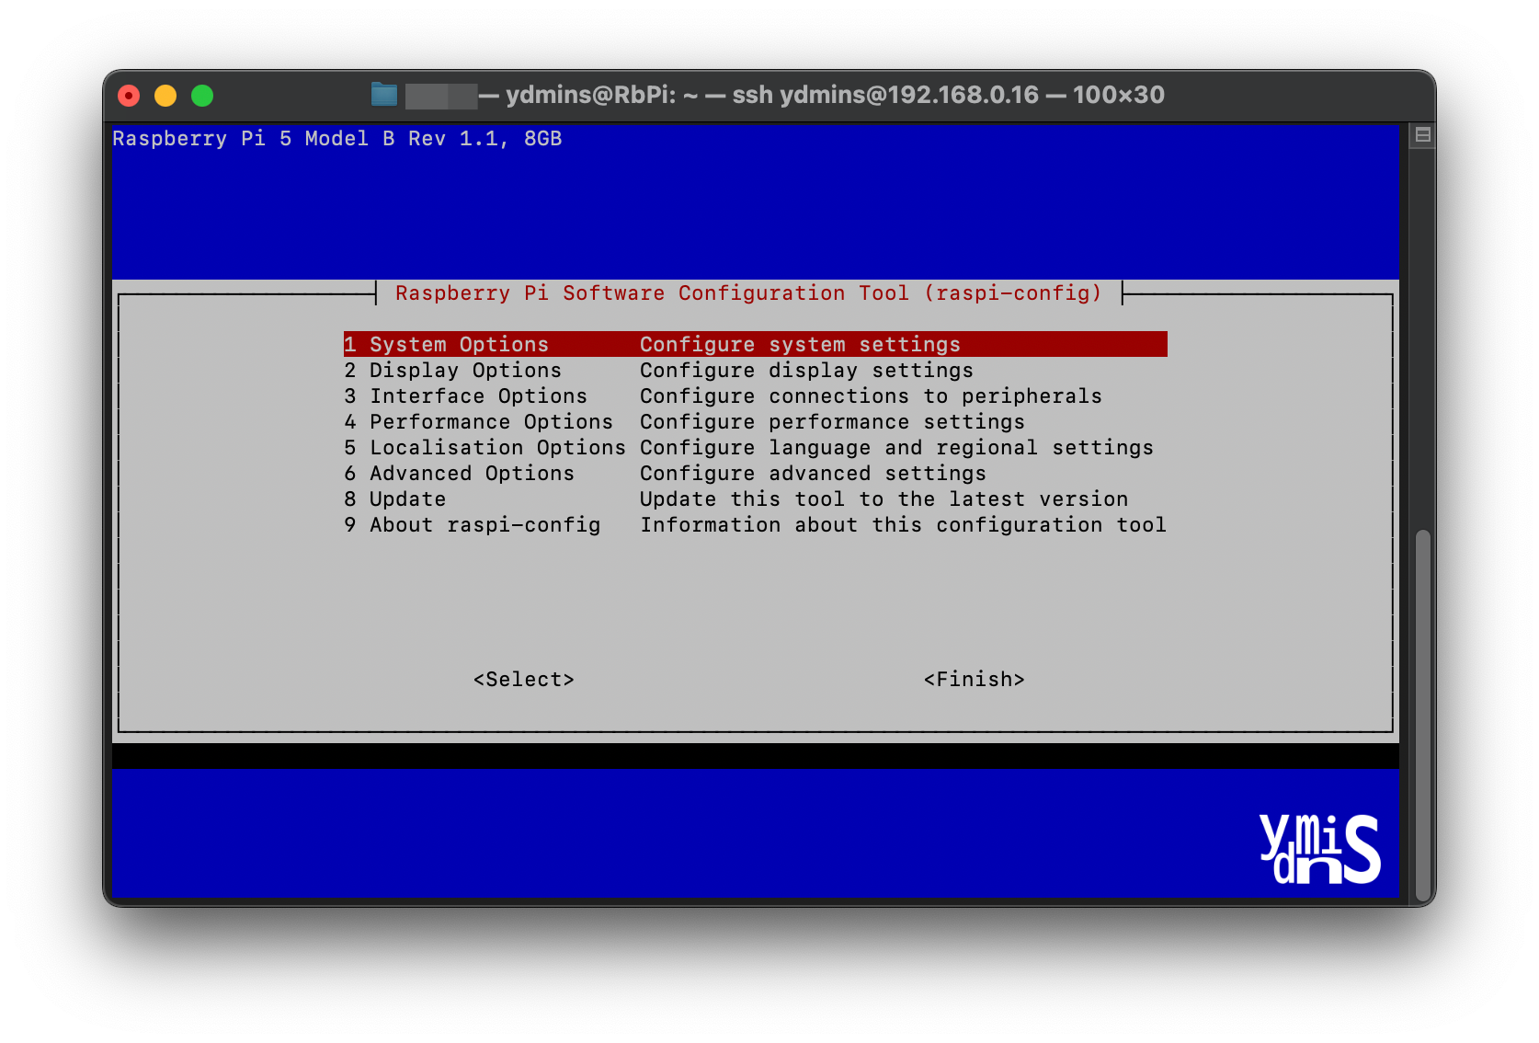
Task: Click the Update entry
Action: click(x=406, y=499)
